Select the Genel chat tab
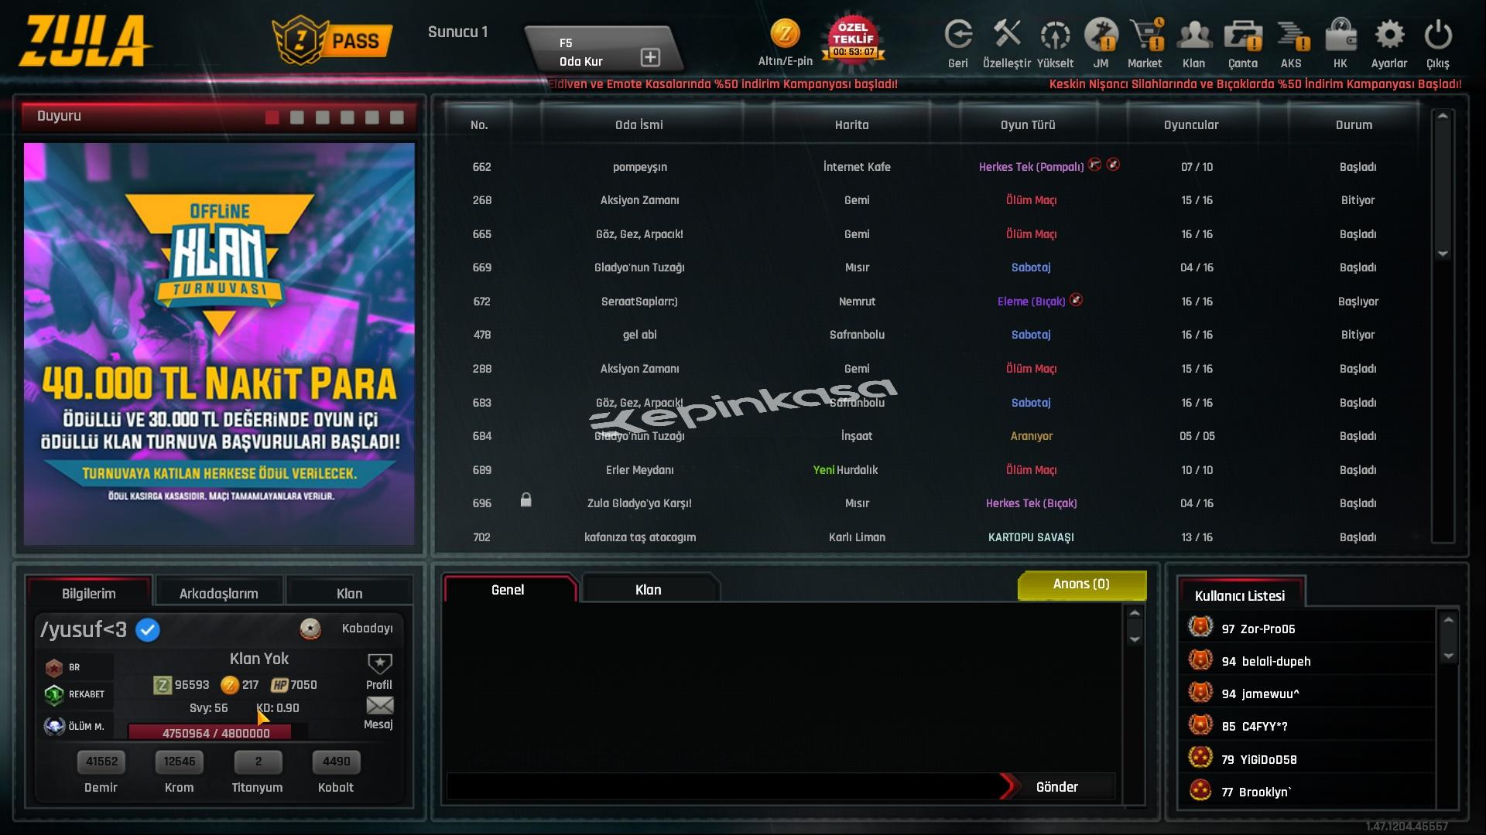The height and width of the screenshot is (835, 1486). (508, 589)
